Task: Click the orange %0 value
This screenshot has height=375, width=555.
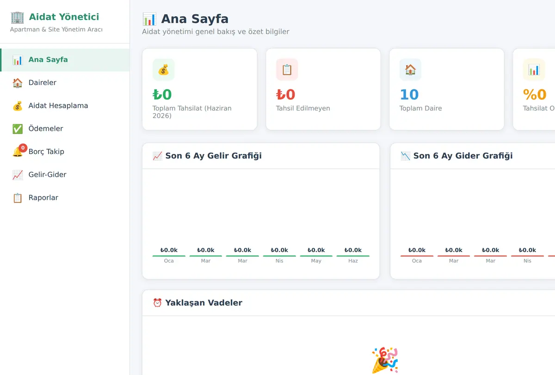Action: (x=535, y=94)
